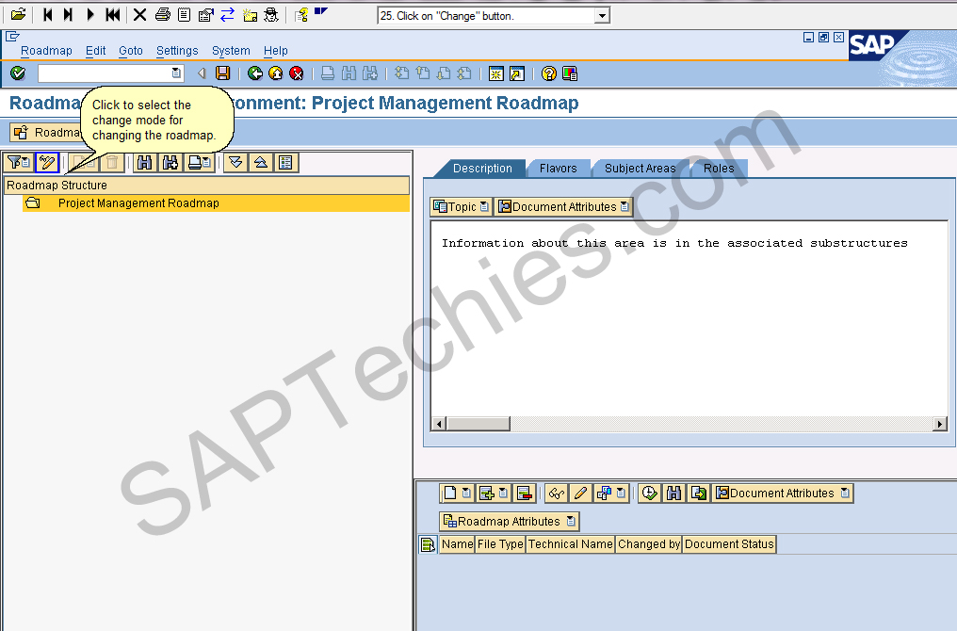957x631 pixels.
Task: Click the printer icon in tutorial toolbar
Action: tap(162, 14)
